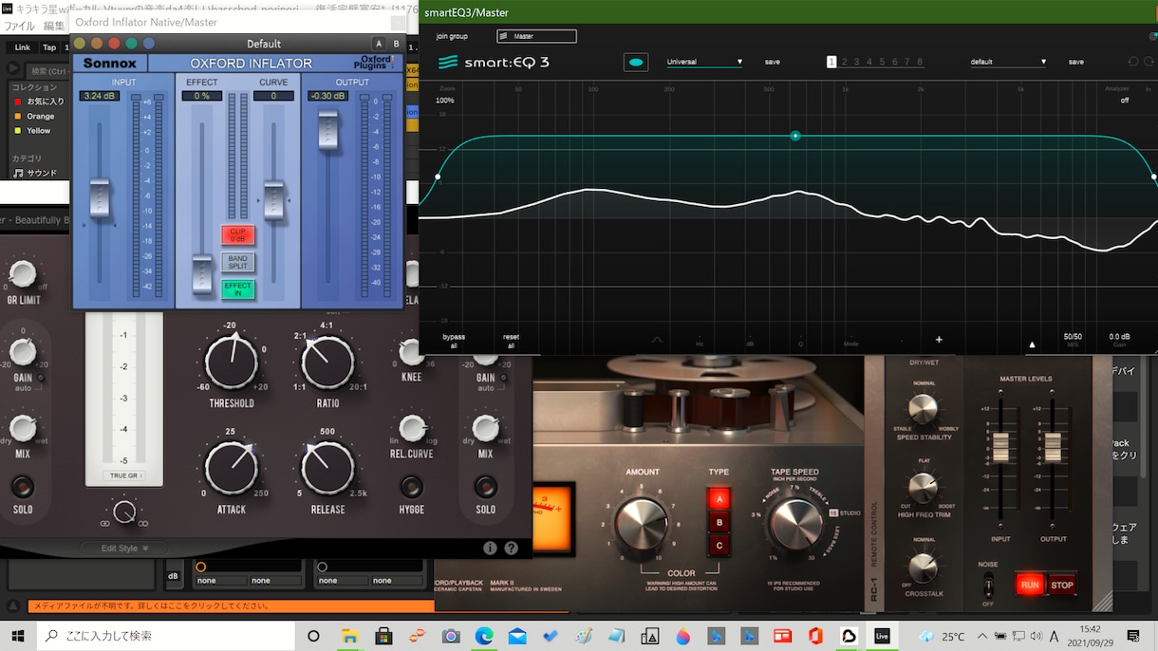The height and width of the screenshot is (651, 1158).
Task: Enable BAND SPLIT in Oxford Inflator
Action: (x=237, y=262)
